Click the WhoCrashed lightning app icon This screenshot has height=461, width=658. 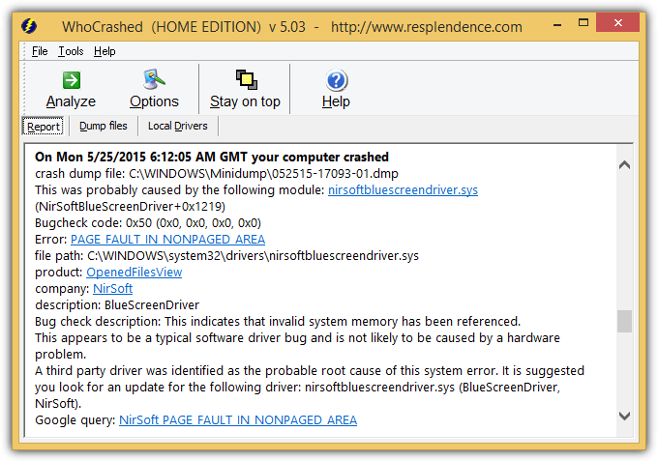coord(29,26)
